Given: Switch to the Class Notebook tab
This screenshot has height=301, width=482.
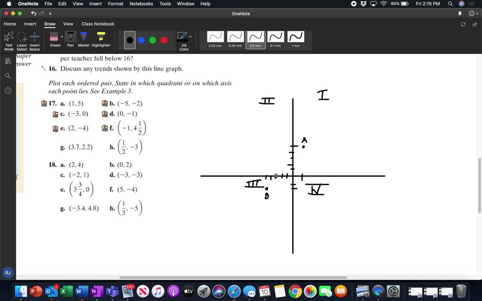Looking at the screenshot, I should 98,24.
